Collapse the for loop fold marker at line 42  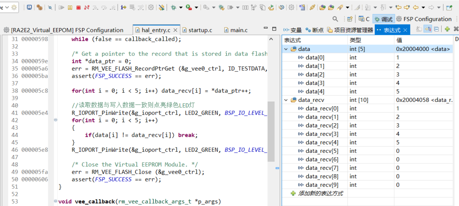56,120
